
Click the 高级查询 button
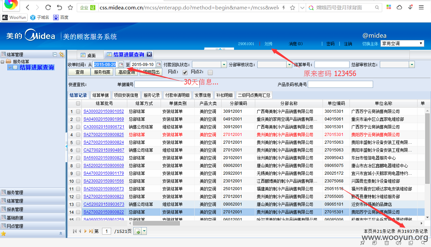click(x=127, y=72)
